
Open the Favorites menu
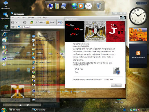pos(31,18)
